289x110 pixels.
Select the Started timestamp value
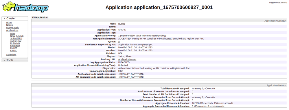[135, 47]
